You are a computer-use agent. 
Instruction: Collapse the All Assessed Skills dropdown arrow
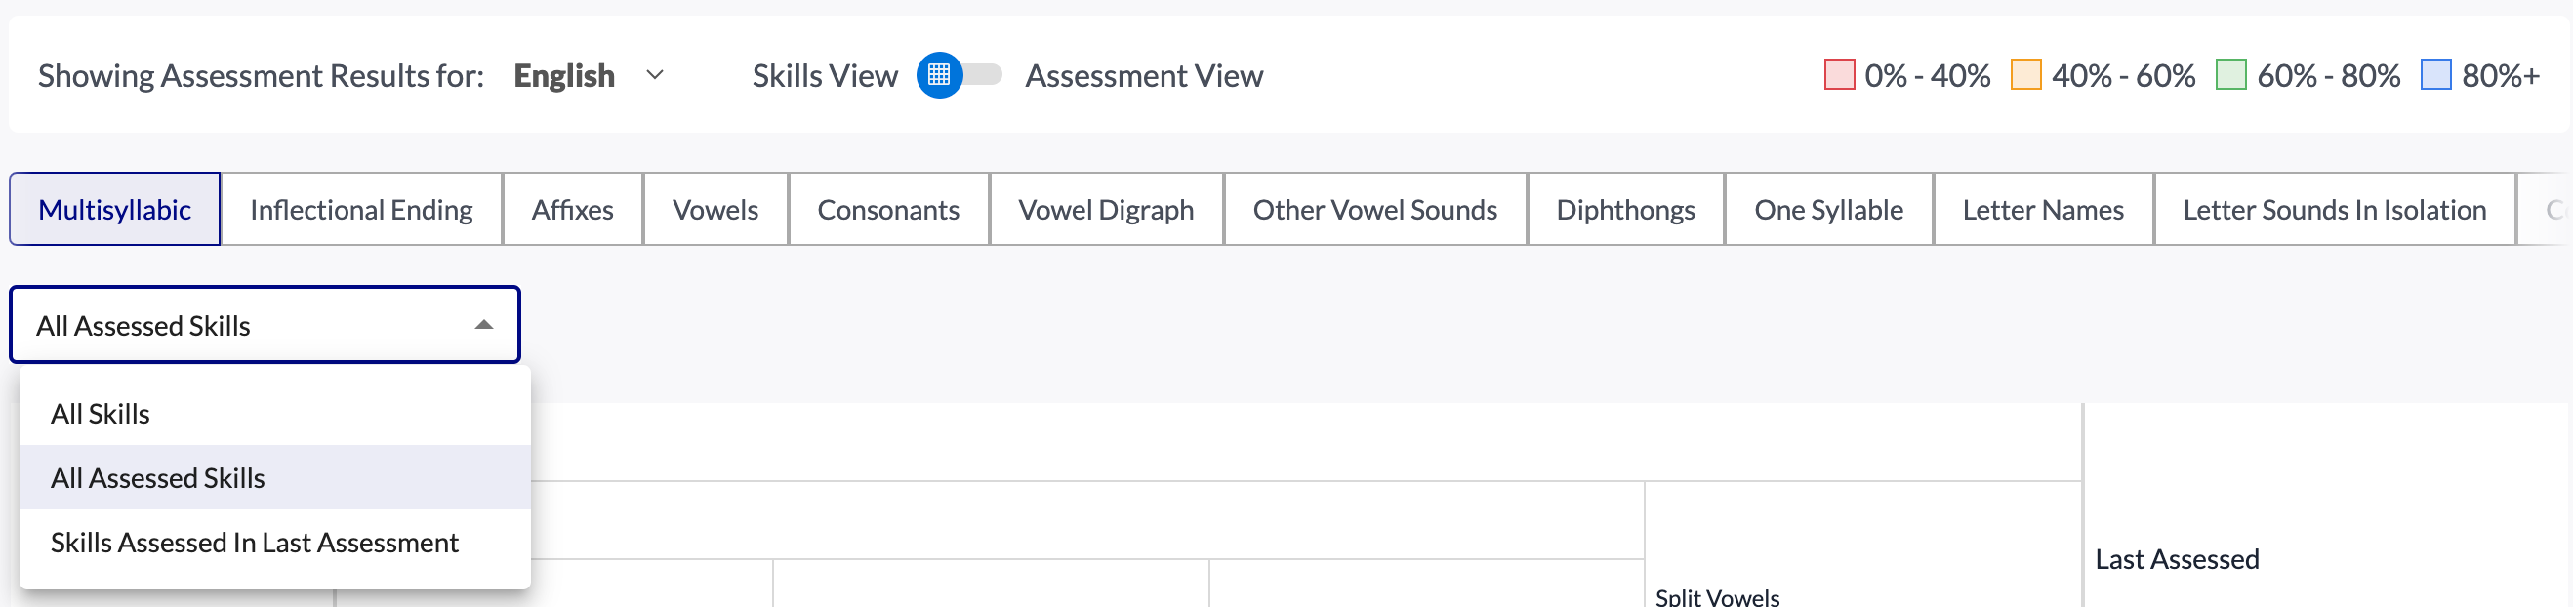(484, 324)
